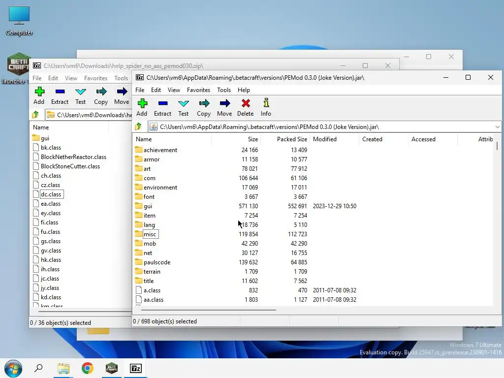Click the taskbar search magnifier

point(38,368)
